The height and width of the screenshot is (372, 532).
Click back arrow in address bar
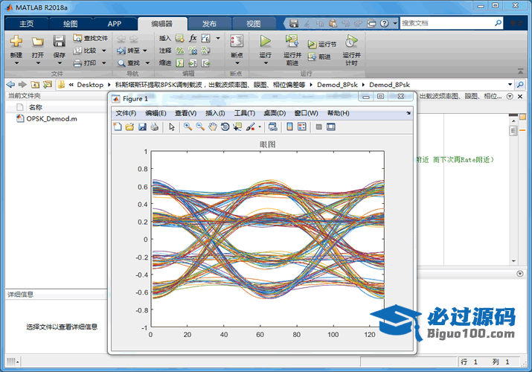point(10,84)
